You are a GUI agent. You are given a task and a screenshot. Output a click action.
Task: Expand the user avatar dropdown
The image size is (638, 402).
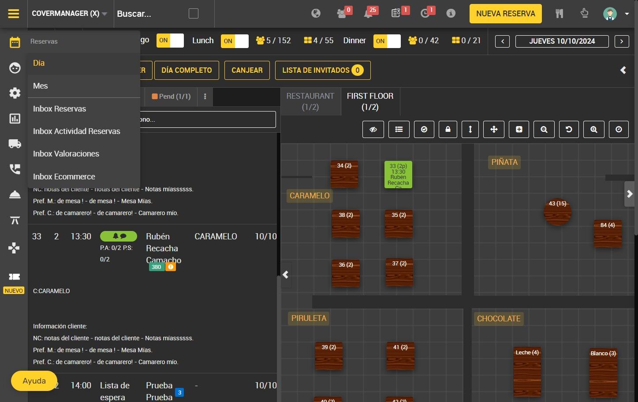pos(627,14)
